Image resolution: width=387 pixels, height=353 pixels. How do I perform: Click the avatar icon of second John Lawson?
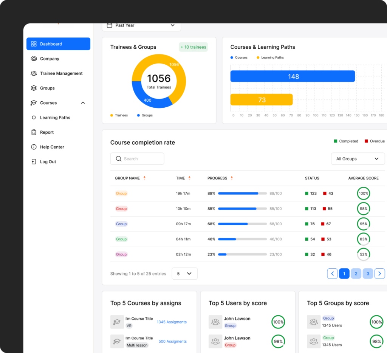point(215,341)
